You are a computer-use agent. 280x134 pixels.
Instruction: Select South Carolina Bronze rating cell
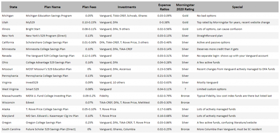point(185,129)
